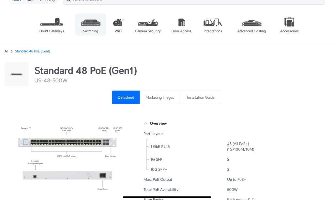The height and width of the screenshot is (200, 334).
Task: Click the Standard 48 PoE (Gen1) title
Action: click(86, 71)
